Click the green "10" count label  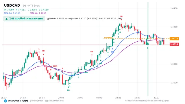pos(120,32)
